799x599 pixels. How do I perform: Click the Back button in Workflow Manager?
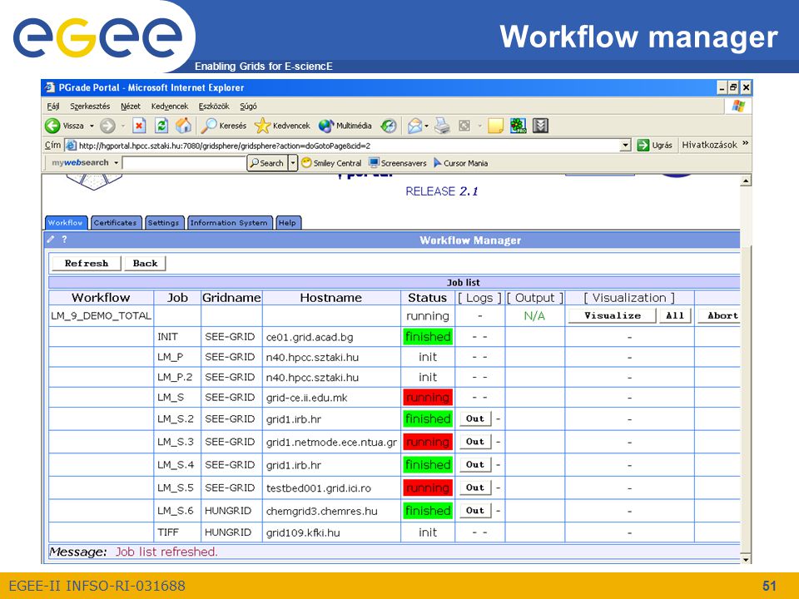tap(145, 264)
